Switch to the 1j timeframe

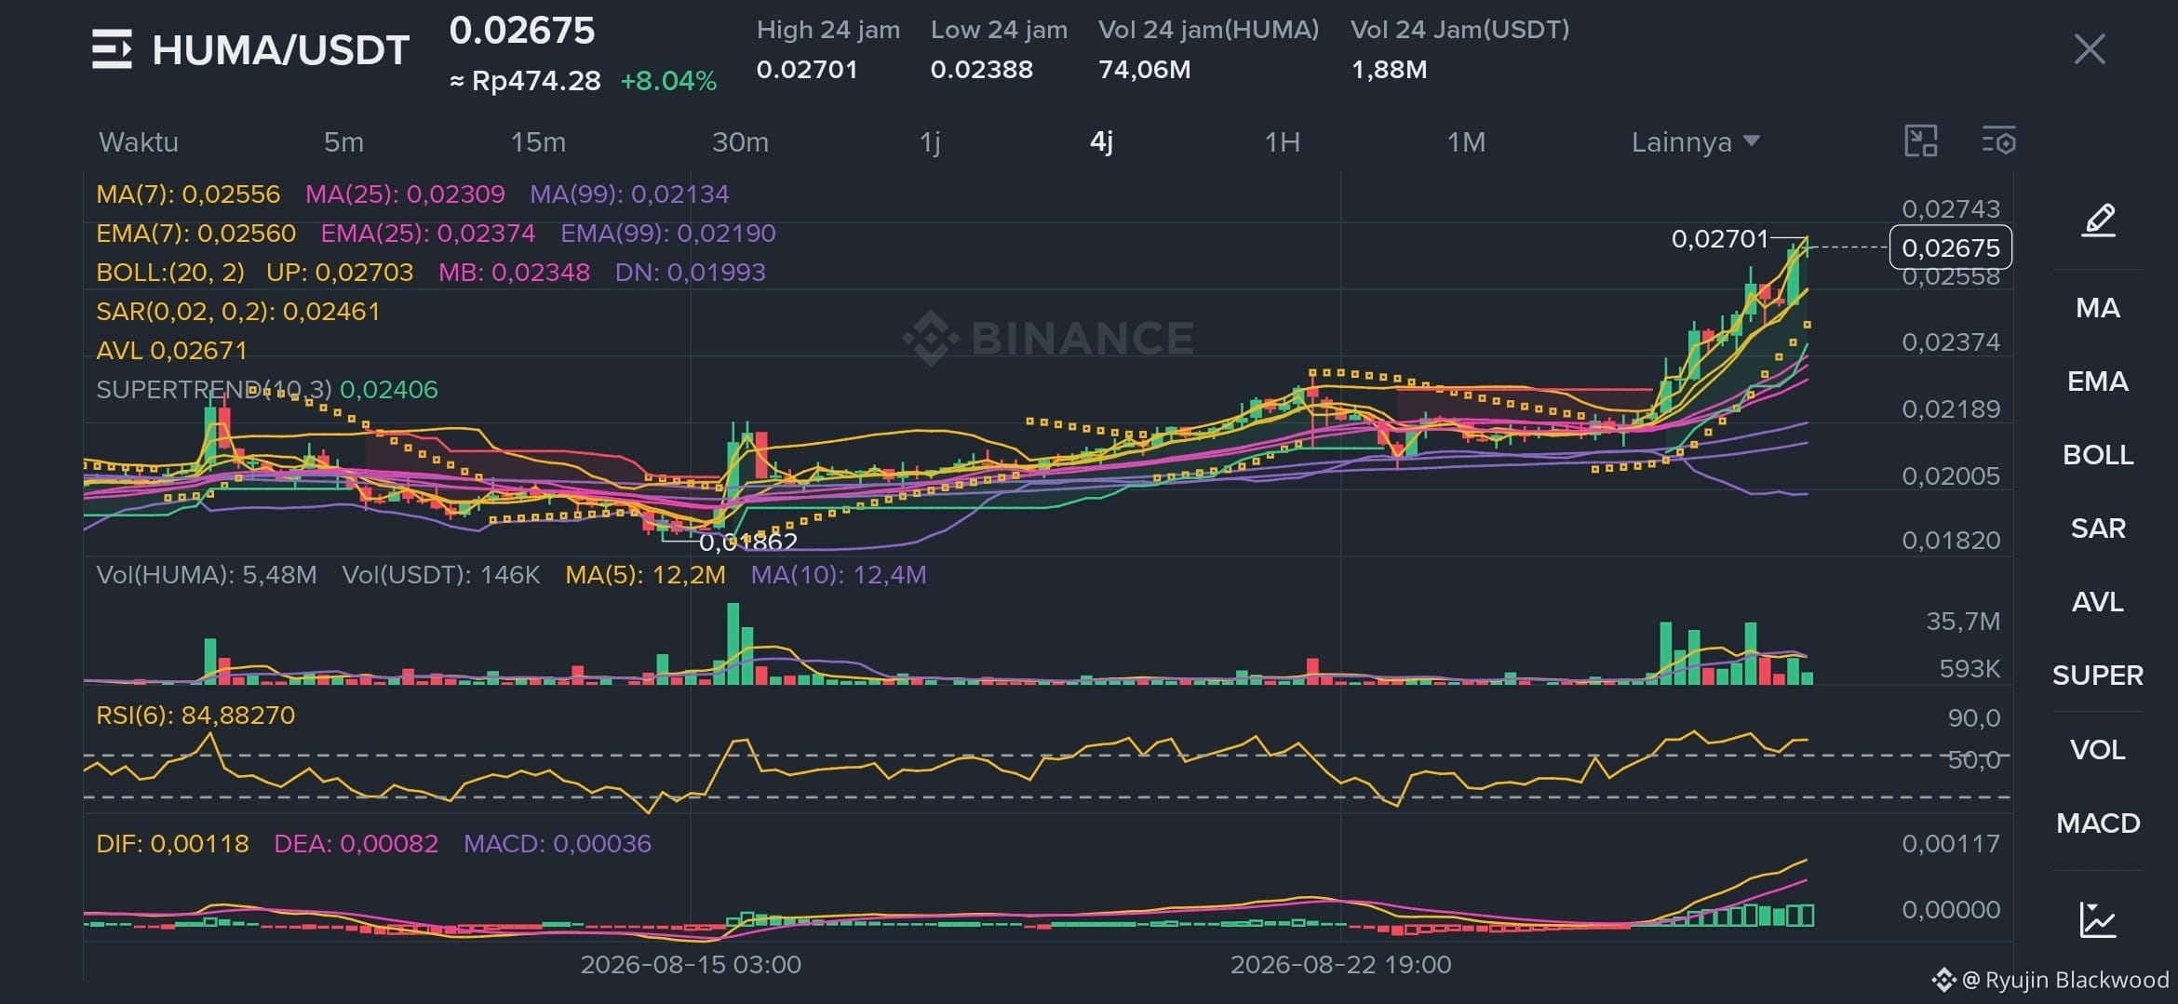[930, 142]
